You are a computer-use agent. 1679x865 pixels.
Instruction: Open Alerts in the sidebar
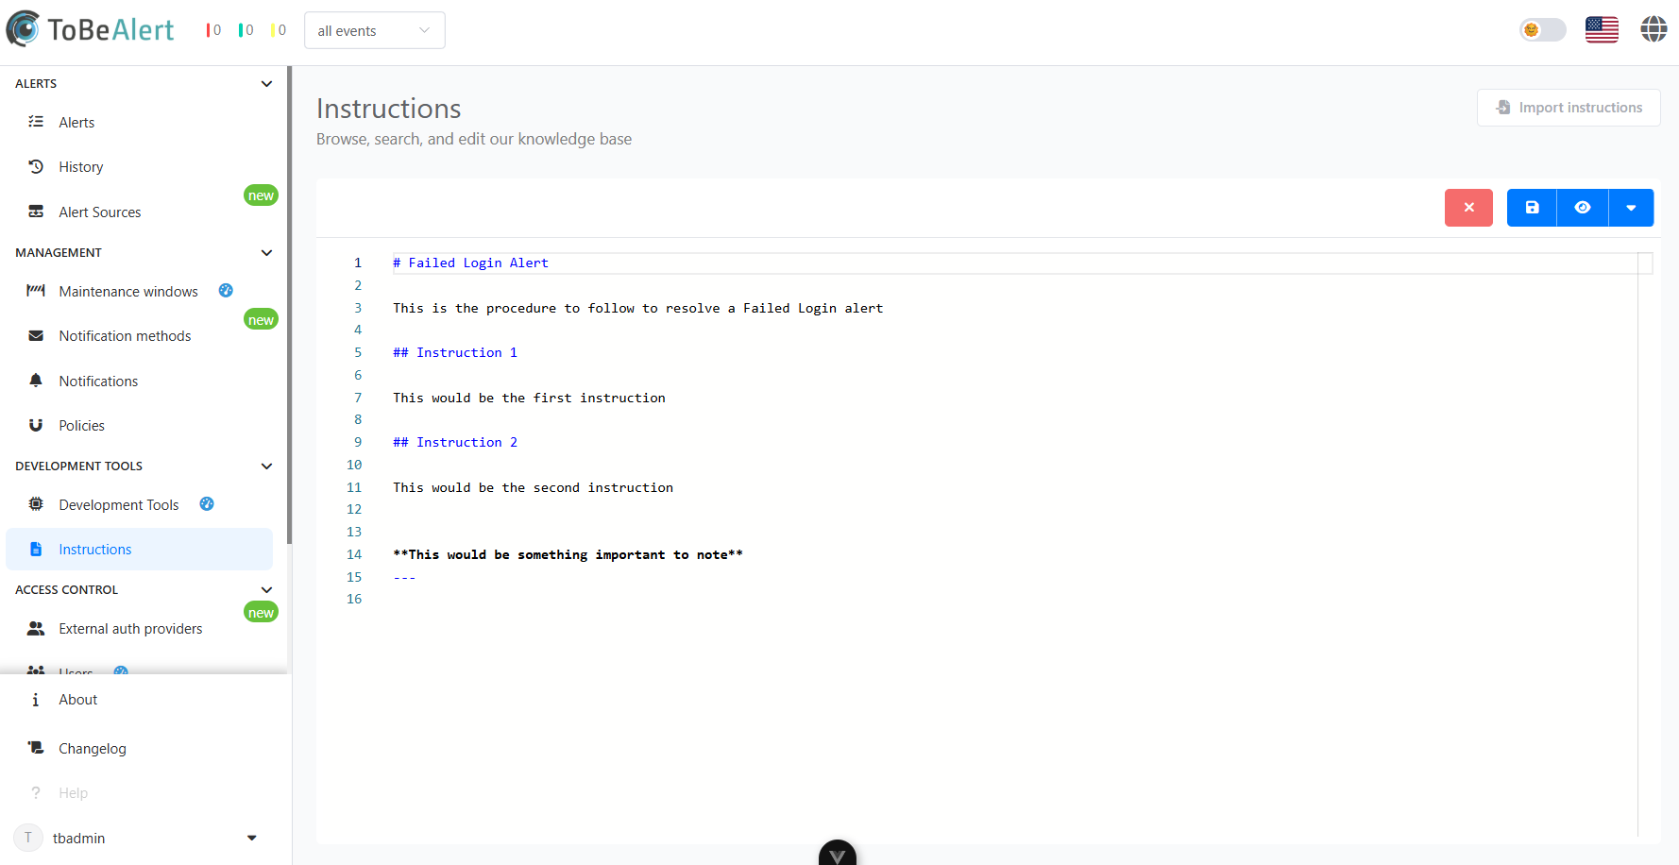(x=140, y=123)
